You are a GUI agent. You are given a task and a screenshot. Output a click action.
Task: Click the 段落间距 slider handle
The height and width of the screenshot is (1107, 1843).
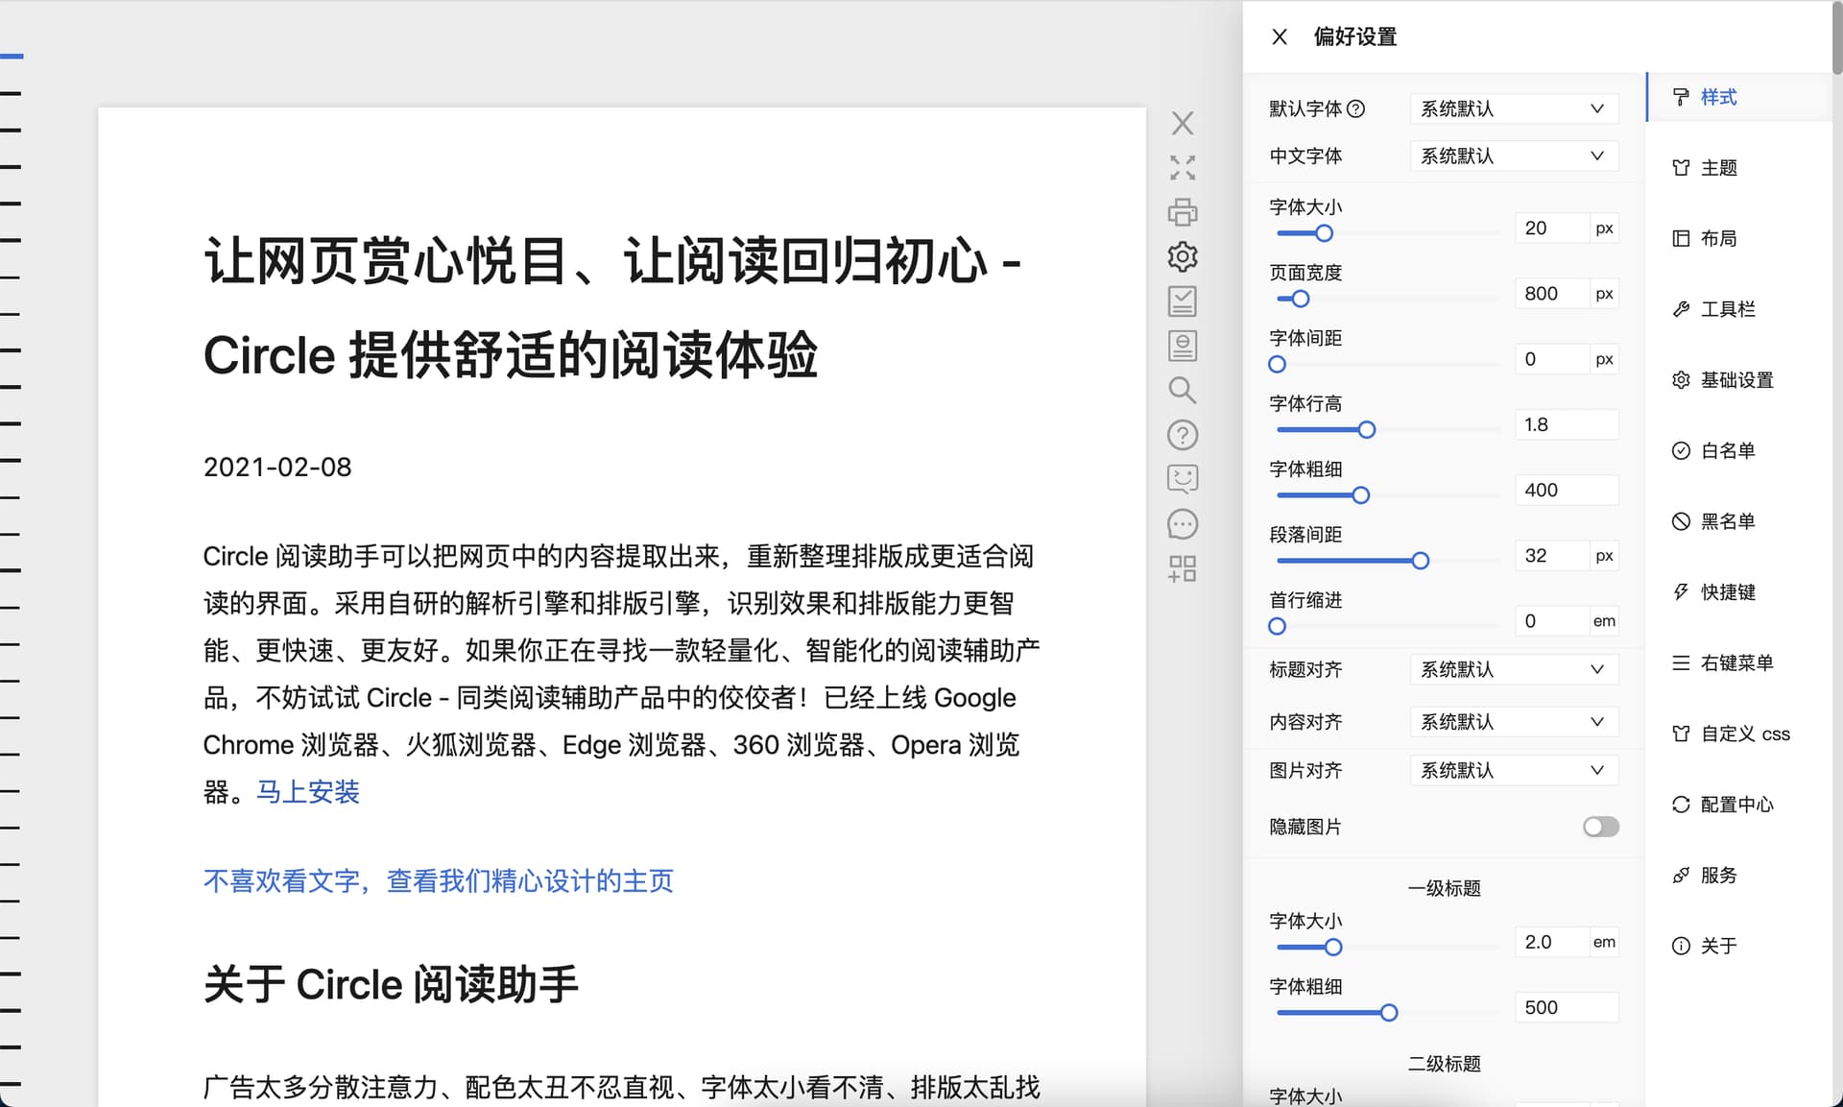(x=1421, y=561)
